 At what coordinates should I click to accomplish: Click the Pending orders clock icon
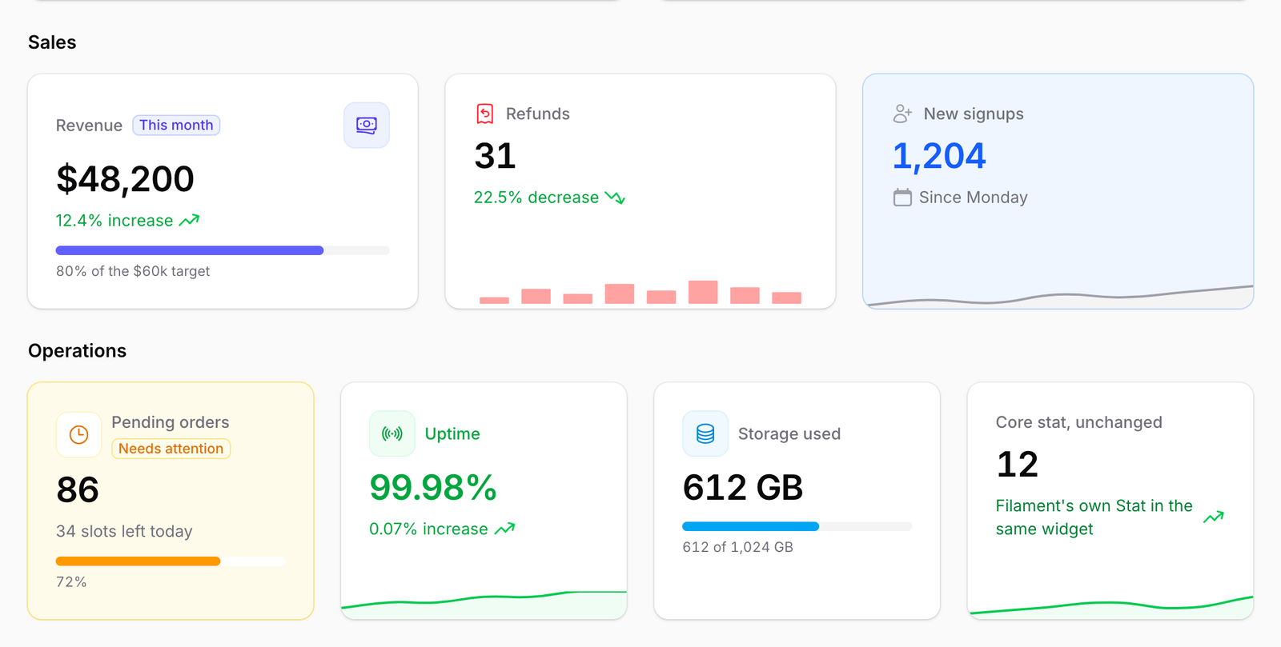78,435
